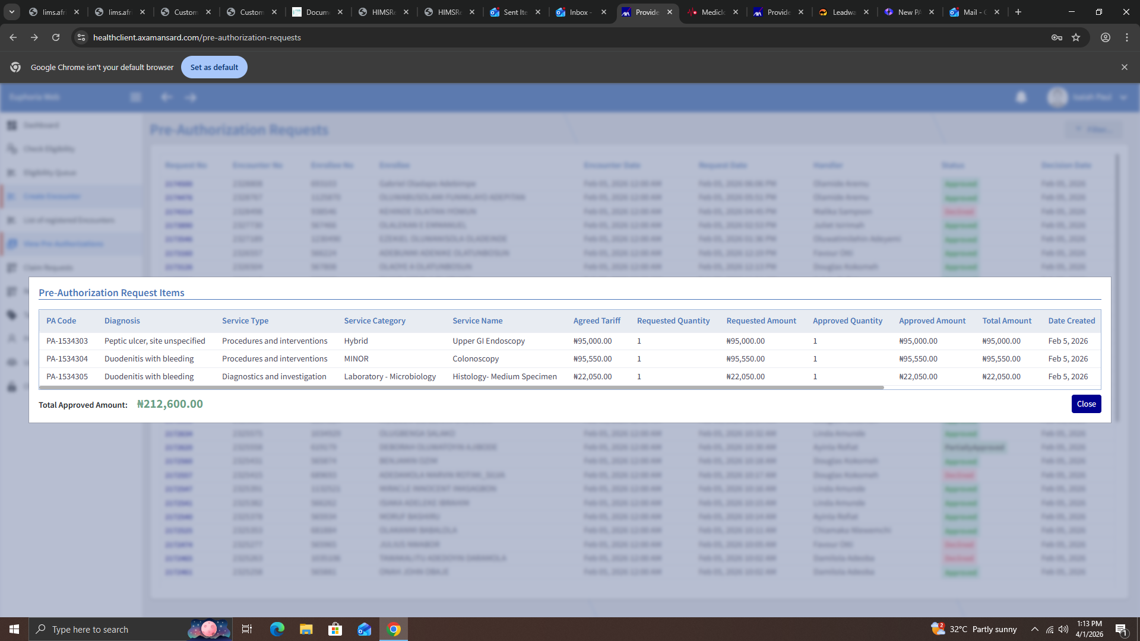
Task: Show hidden system tray icons
Action: tap(1034, 629)
